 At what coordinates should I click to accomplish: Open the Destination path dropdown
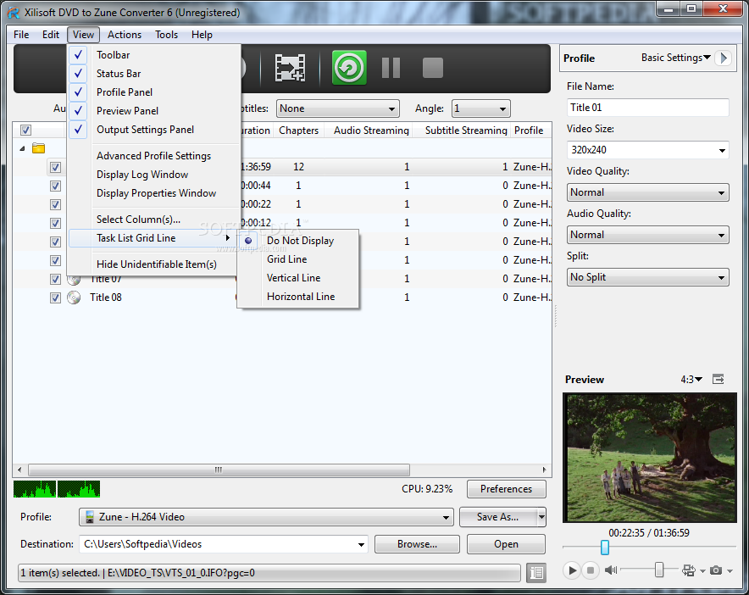(x=361, y=544)
